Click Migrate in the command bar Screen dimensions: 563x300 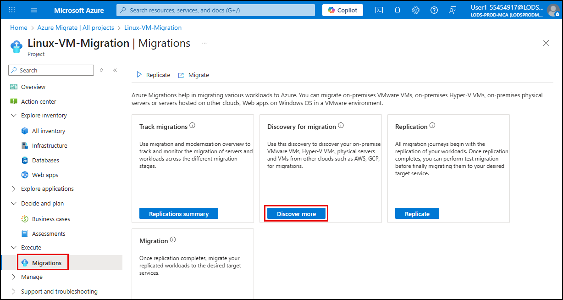point(193,75)
